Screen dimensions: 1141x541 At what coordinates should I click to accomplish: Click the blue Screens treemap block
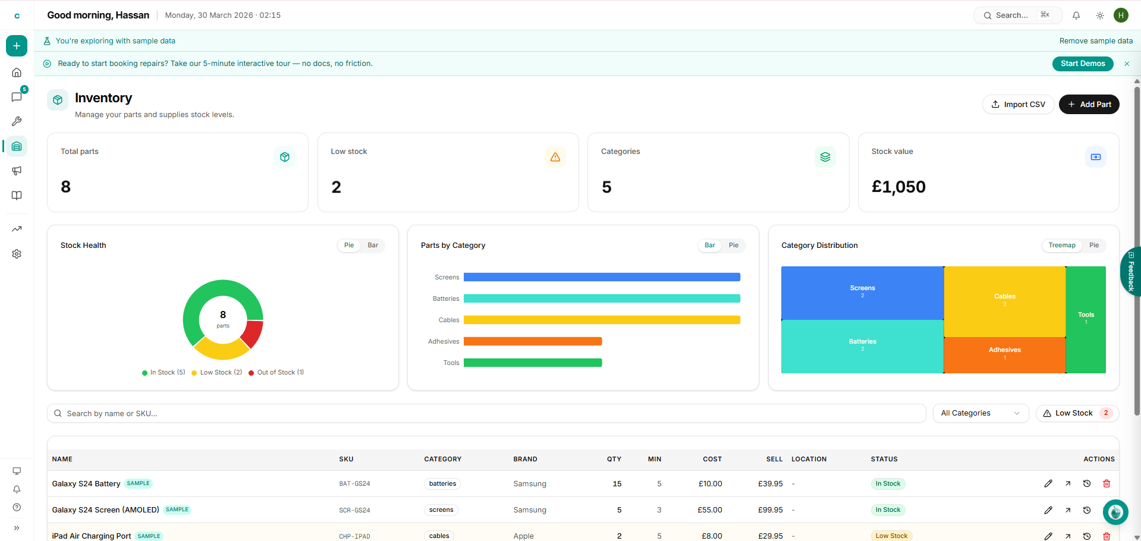(862, 292)
